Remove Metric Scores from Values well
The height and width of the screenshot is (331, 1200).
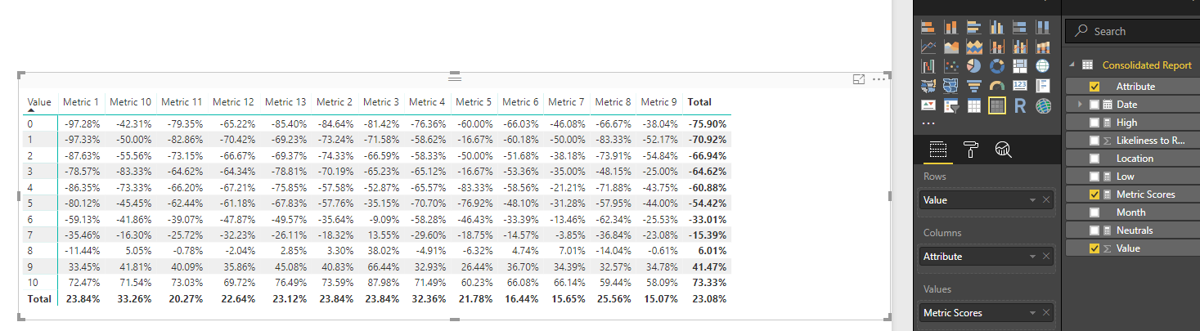point(1045,313)
